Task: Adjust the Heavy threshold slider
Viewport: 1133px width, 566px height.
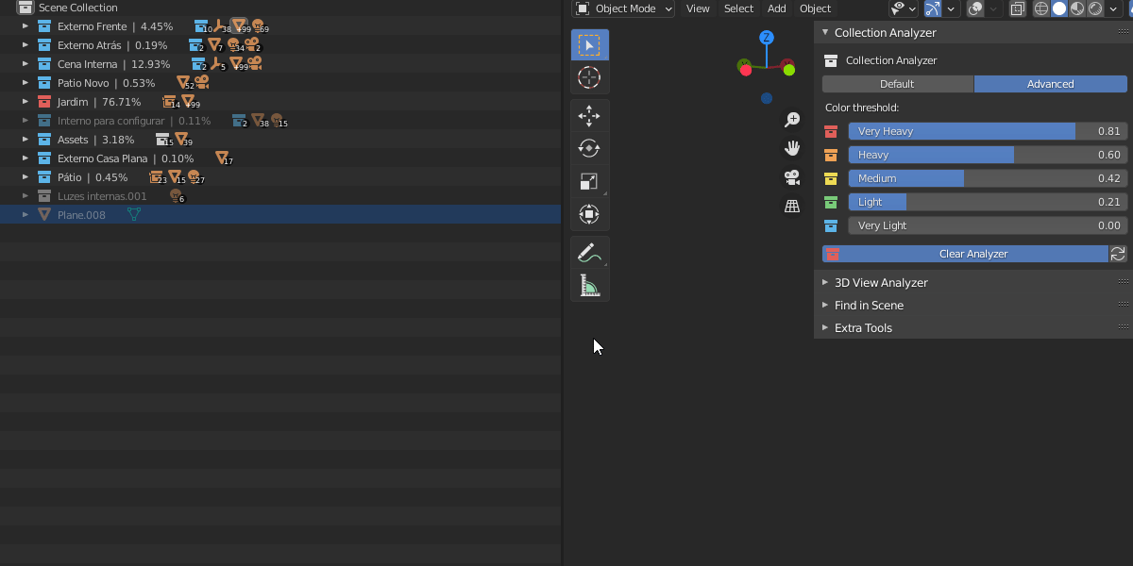Action: [x=988, y=155]
